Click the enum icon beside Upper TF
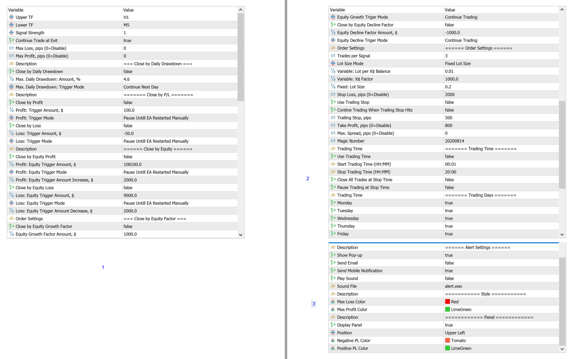Screen dimensions: 572x359 pos(11,17)
